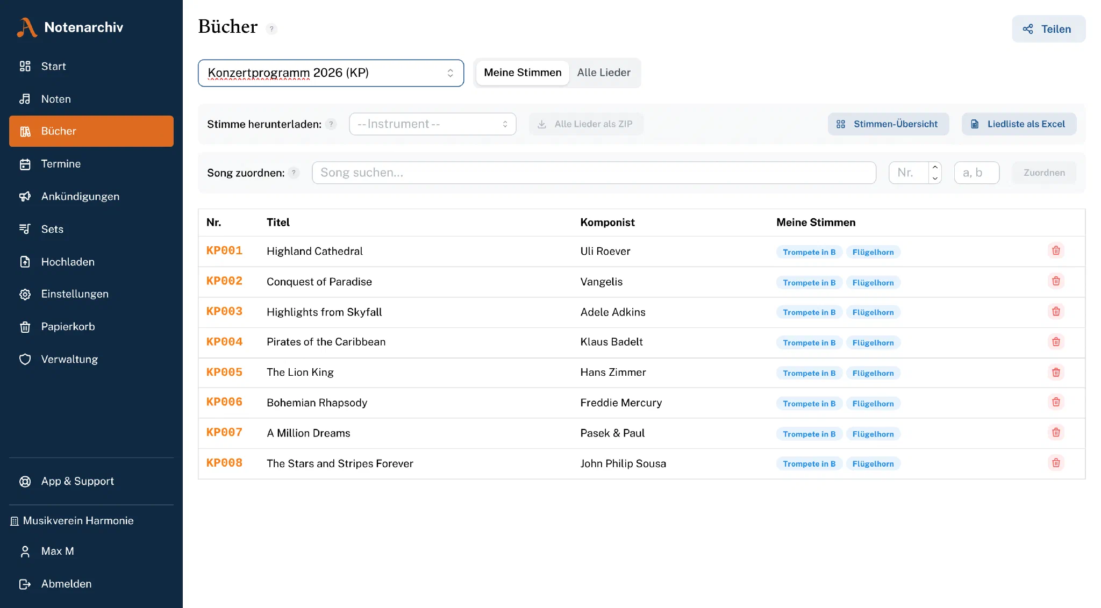
Task: Focus the Song suchen search field
Action: click(594, 173)
